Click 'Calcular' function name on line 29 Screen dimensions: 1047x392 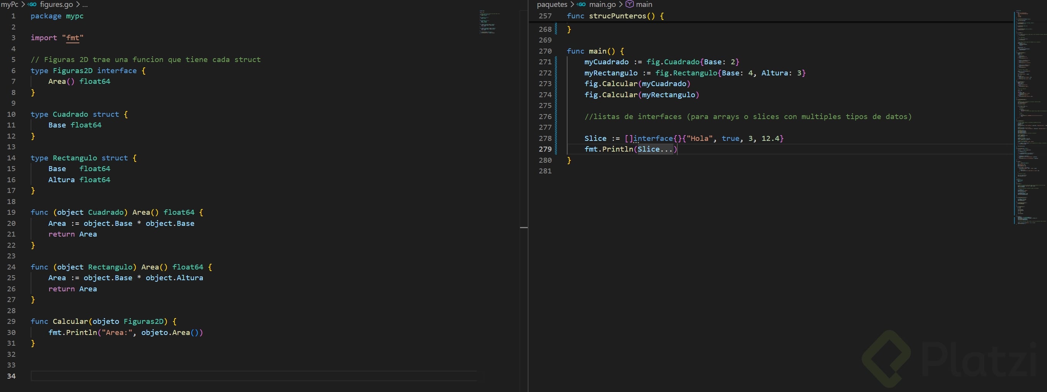(70, 322)
